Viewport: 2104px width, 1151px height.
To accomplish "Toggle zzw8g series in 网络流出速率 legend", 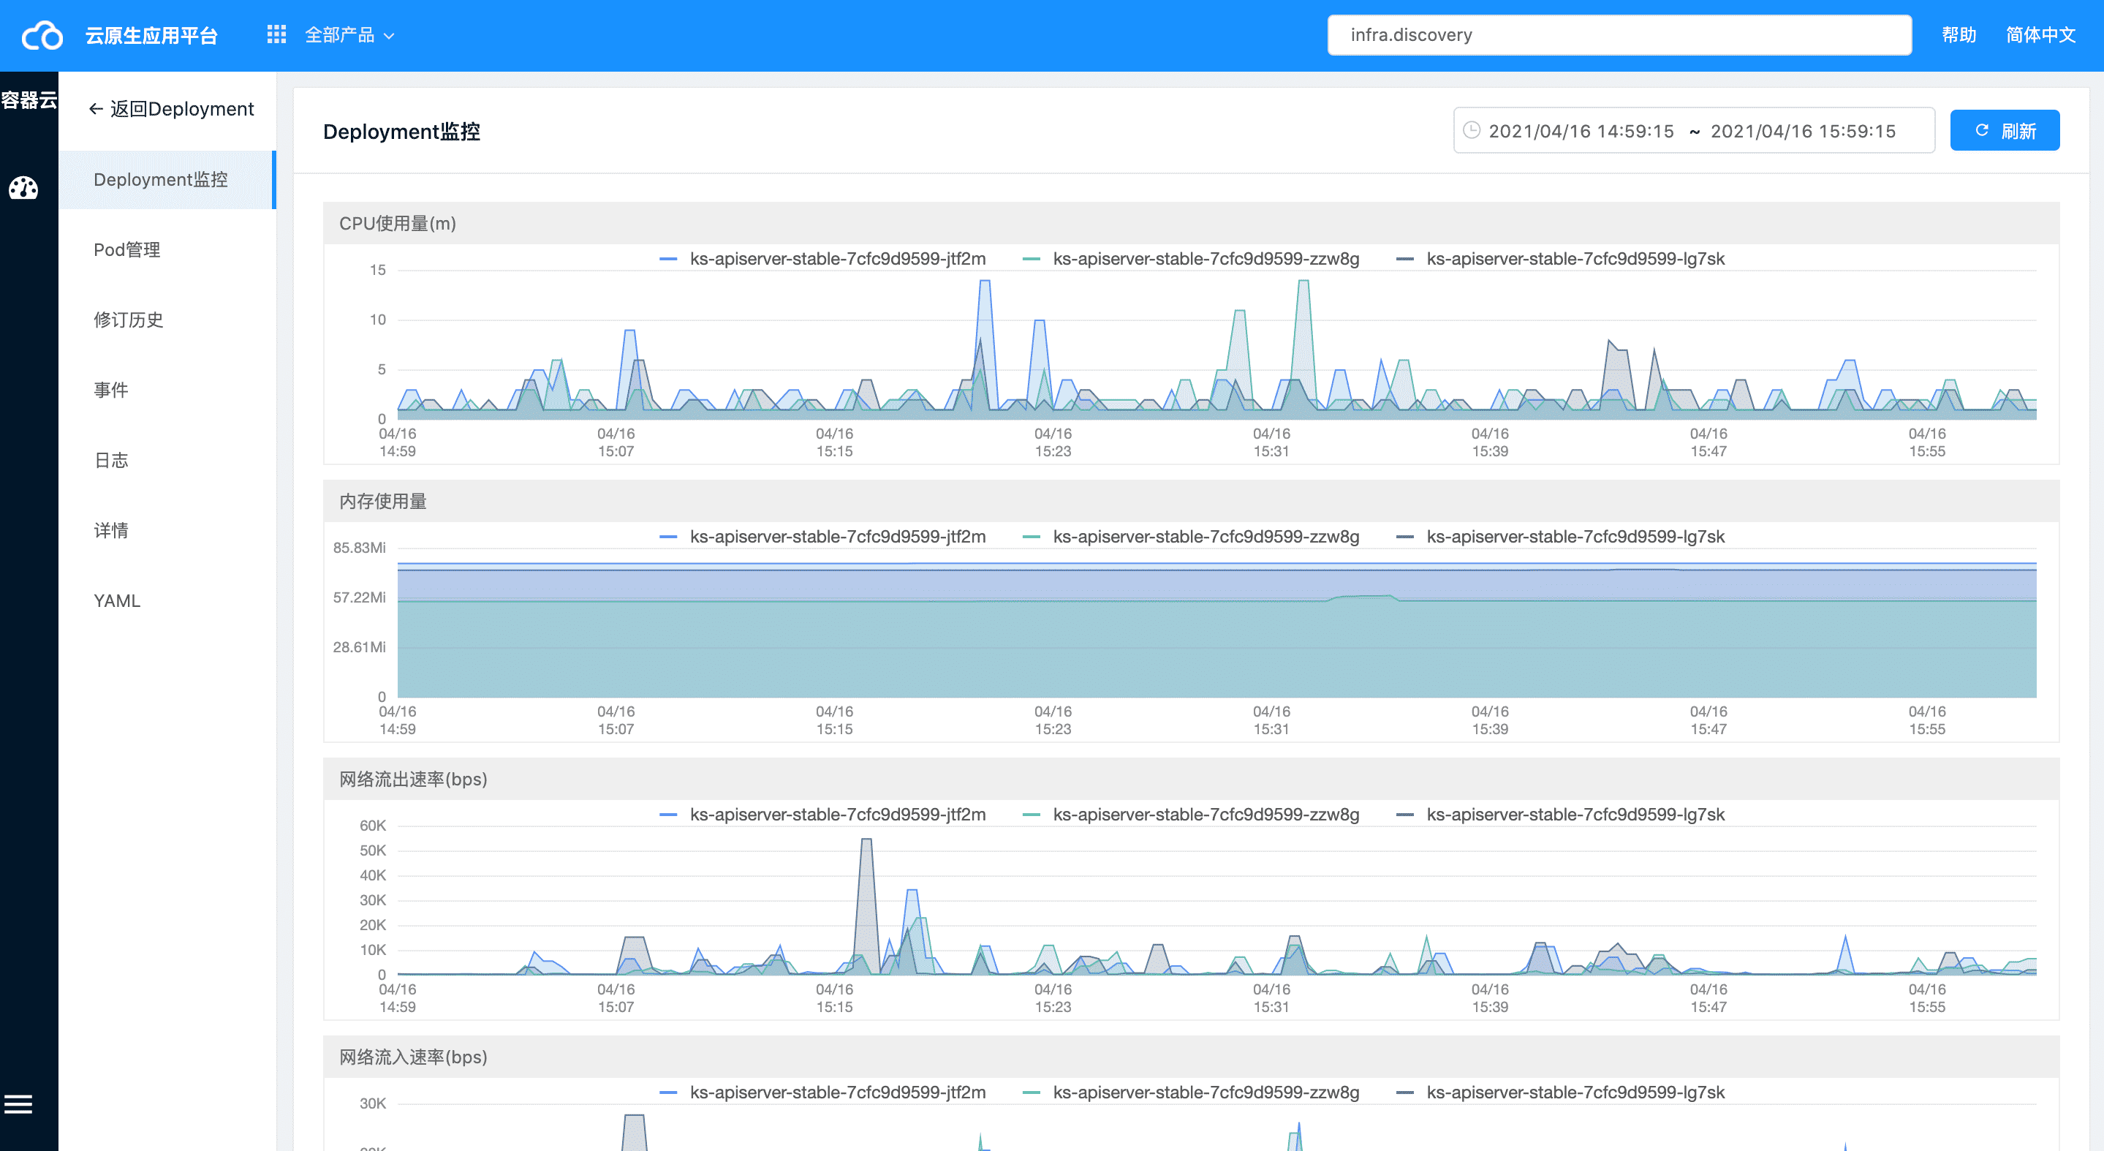I will click(x=1191, y=815).
